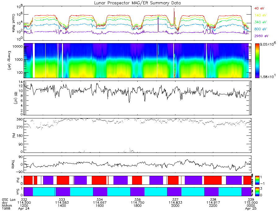The image size is (279, 217).
Task: Click the blue 800 eV legend label
Action: (260, 29)
